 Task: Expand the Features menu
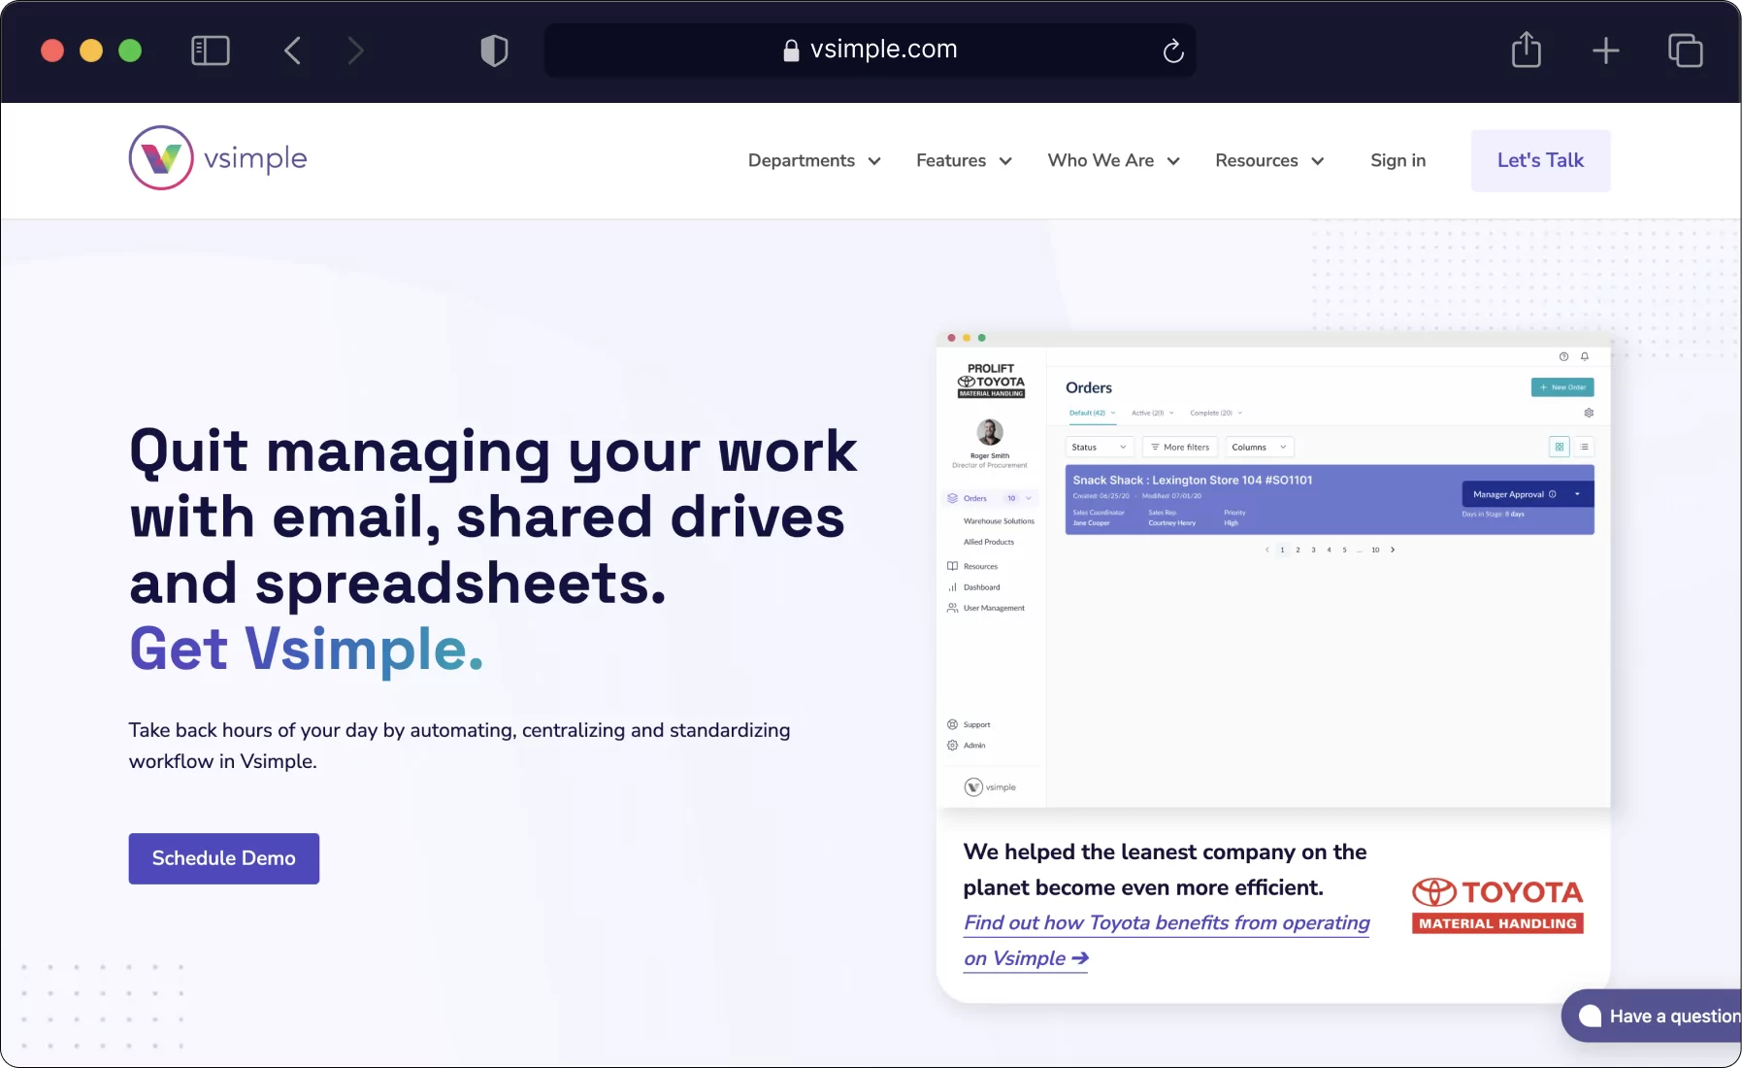[964, 161]
